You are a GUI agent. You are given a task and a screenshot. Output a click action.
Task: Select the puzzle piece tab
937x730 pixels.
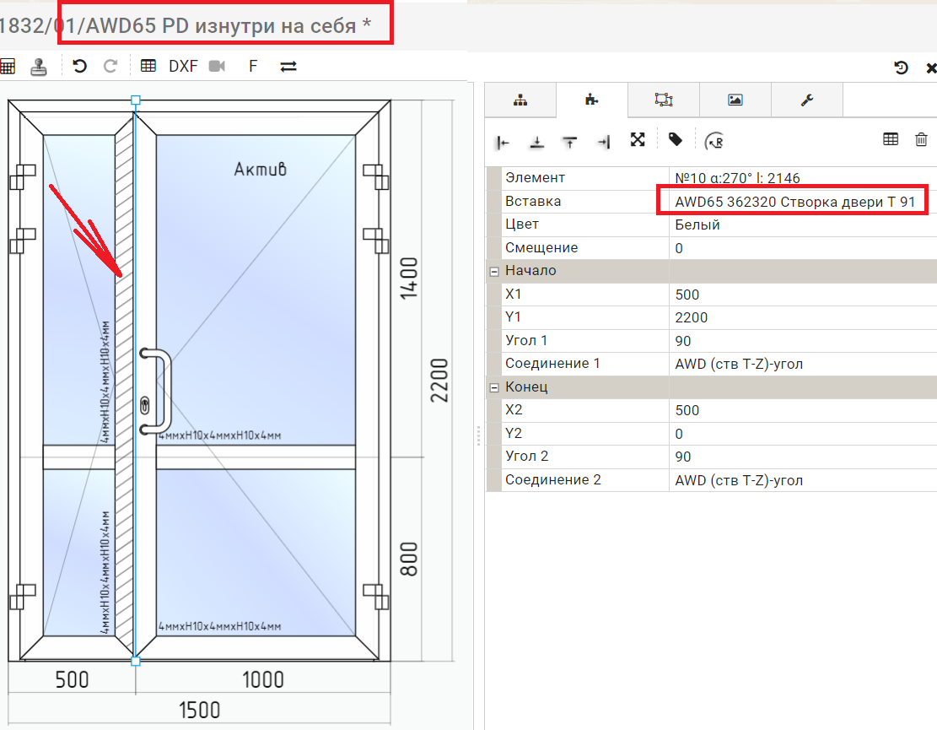point(591,100)
